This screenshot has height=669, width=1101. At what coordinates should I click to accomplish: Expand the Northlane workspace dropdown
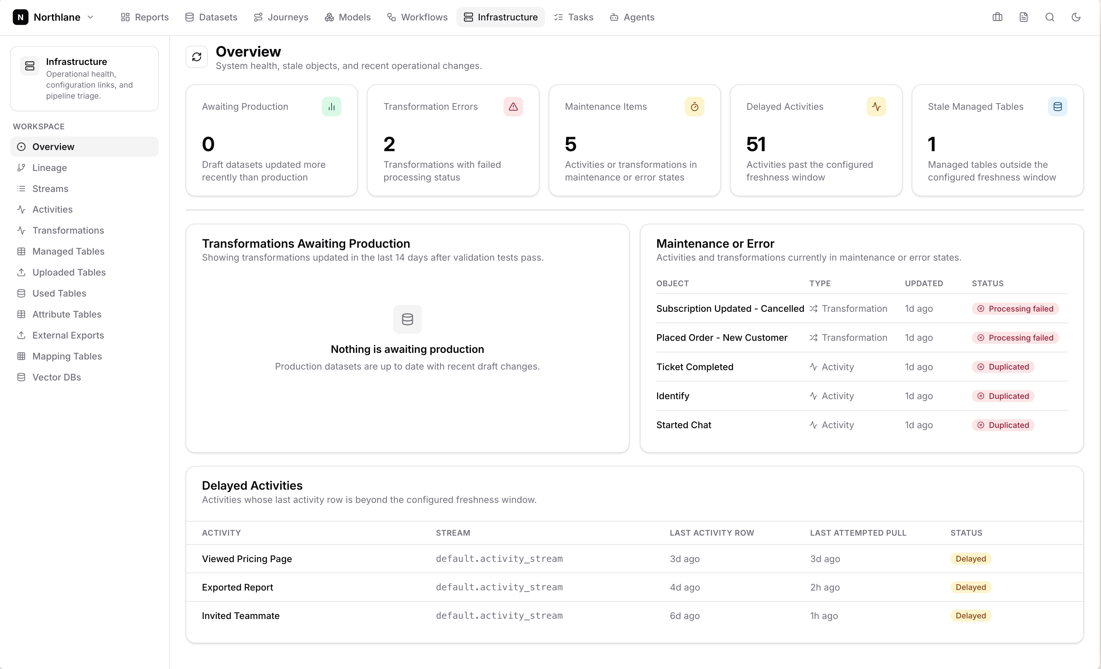tap(90, 17)
